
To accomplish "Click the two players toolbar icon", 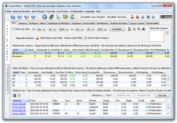I will [x=137, y=17].
